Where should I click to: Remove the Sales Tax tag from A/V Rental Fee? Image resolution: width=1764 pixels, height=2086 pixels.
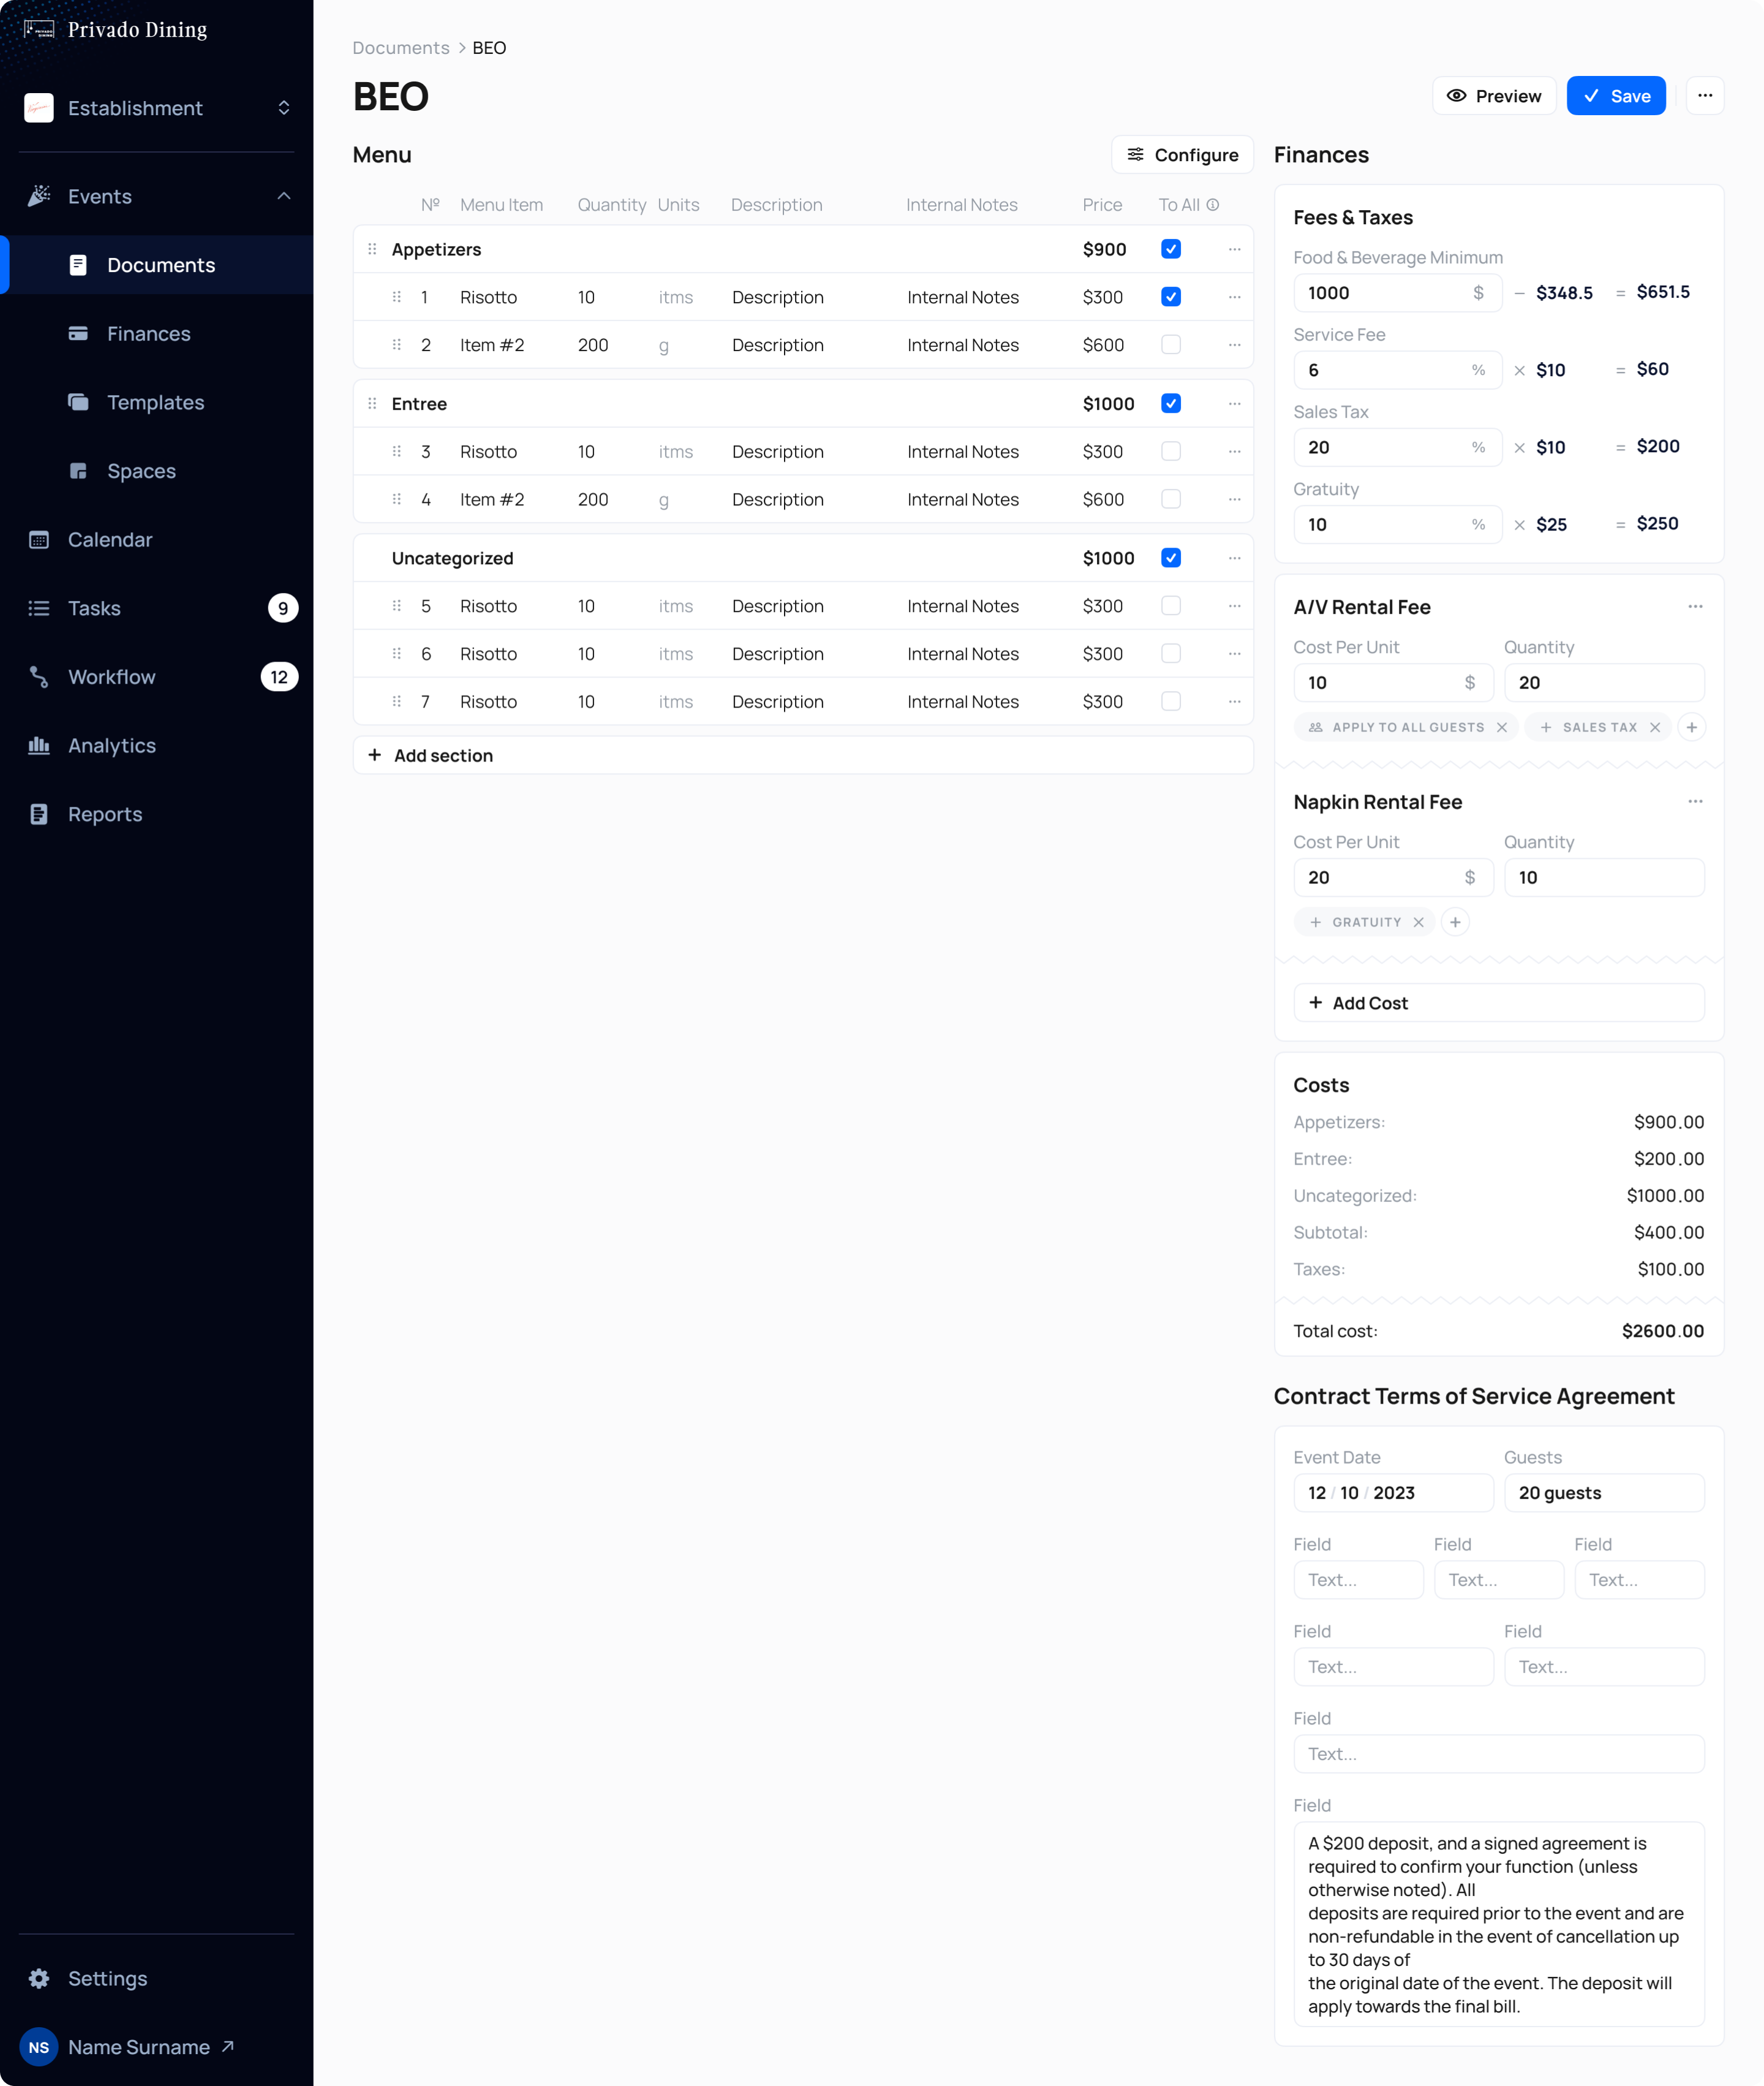(x=1656, y=727)
